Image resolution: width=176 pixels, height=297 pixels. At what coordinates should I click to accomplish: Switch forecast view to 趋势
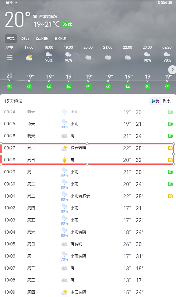click(155, 101)
